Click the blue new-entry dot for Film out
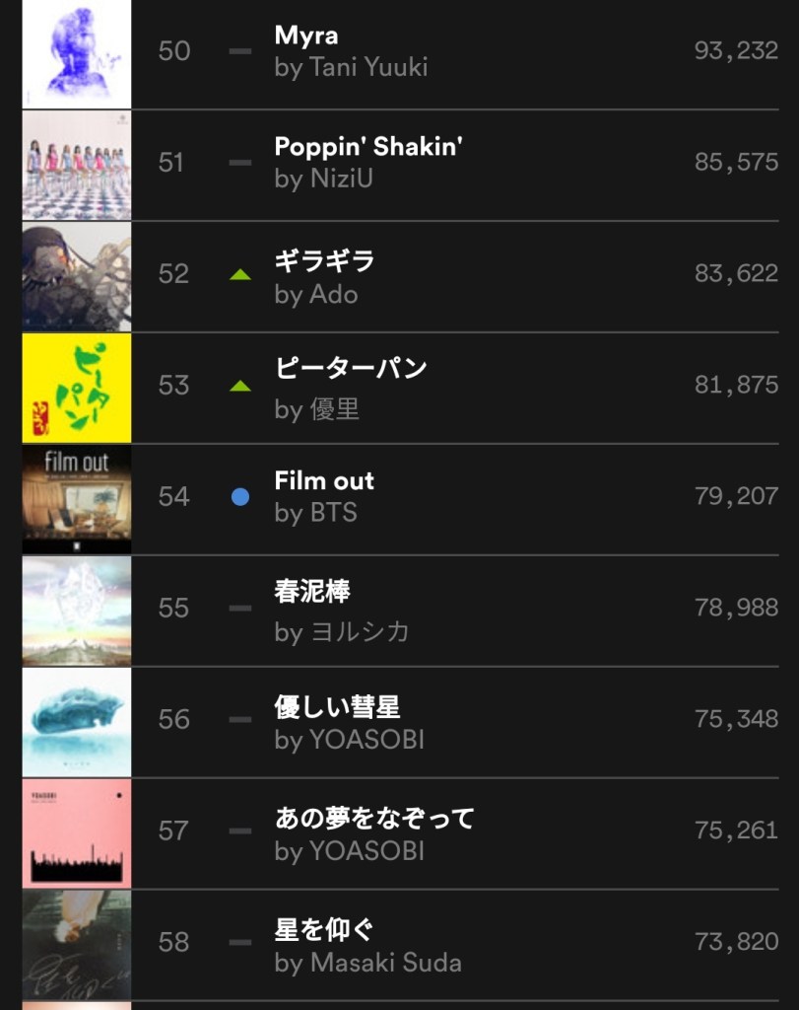Viewport: 799px width, 1010px height. pyautogui.click(x=240, y=497)
